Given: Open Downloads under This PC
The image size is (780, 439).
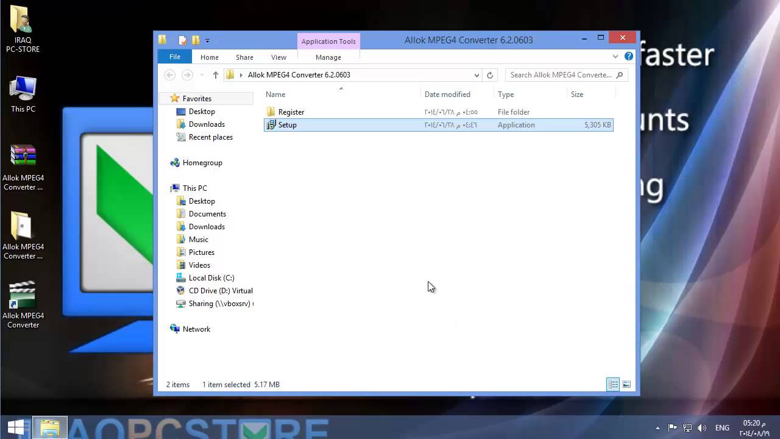Looking at the screenshot, I should (207, 227).
